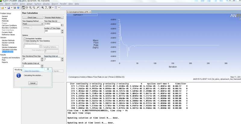The image size is (241, 124).
Task: Open the Display menu
Action: pos(47,4)
